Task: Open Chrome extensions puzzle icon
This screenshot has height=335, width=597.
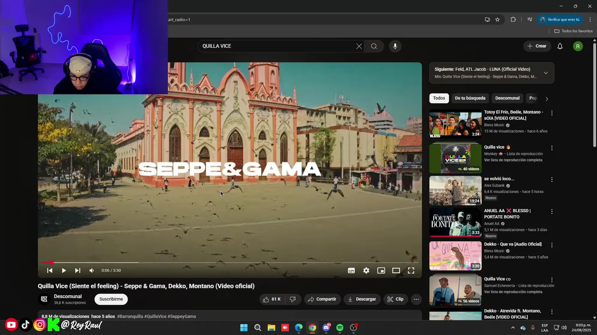Action: coord(513,20)
